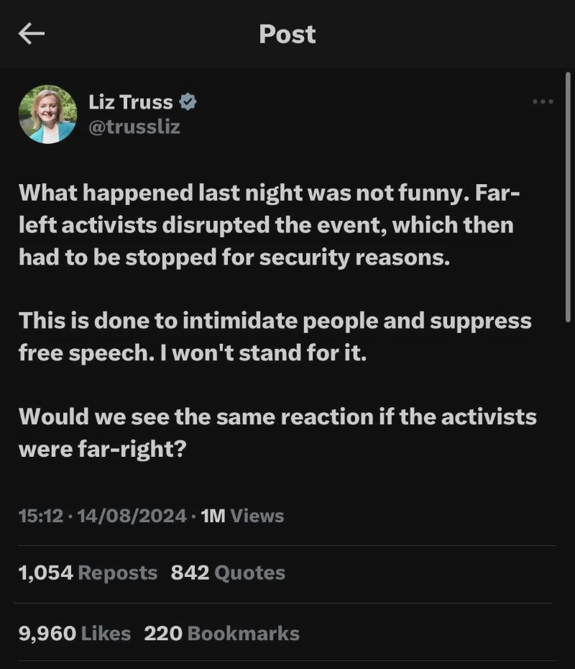This screenshot has height=669, width=575.
Task: Open Liz Truss profile picture
Action: pyautogui.click(x=47, y=114)
